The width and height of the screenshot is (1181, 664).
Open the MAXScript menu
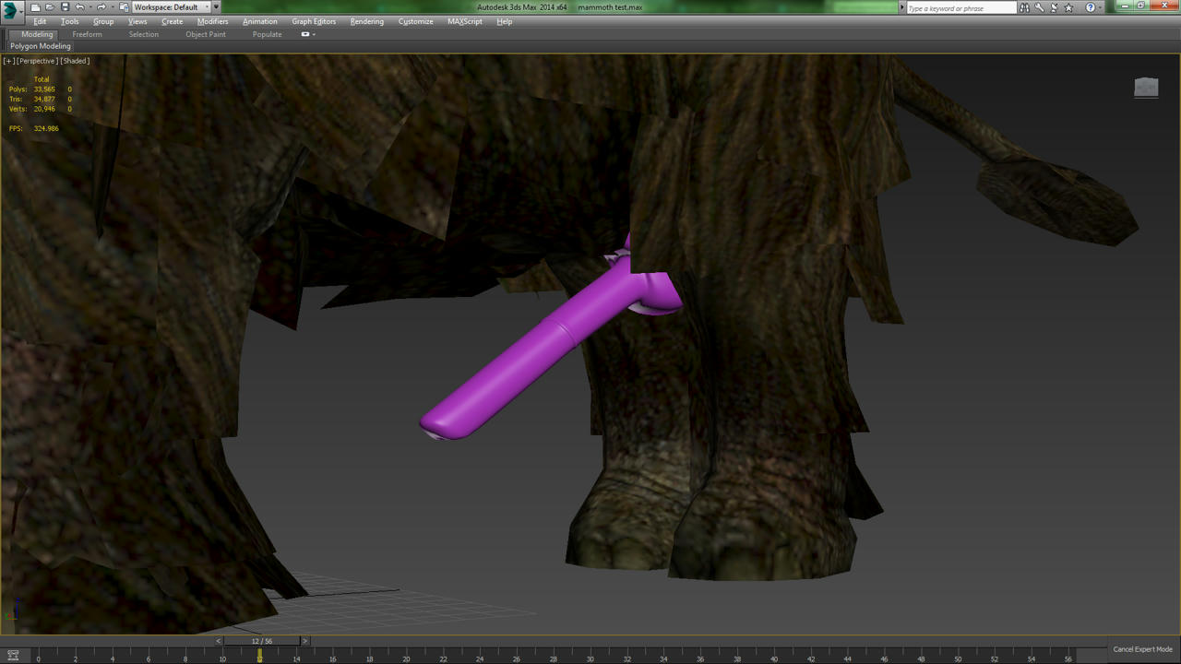[x=465, y=21]
